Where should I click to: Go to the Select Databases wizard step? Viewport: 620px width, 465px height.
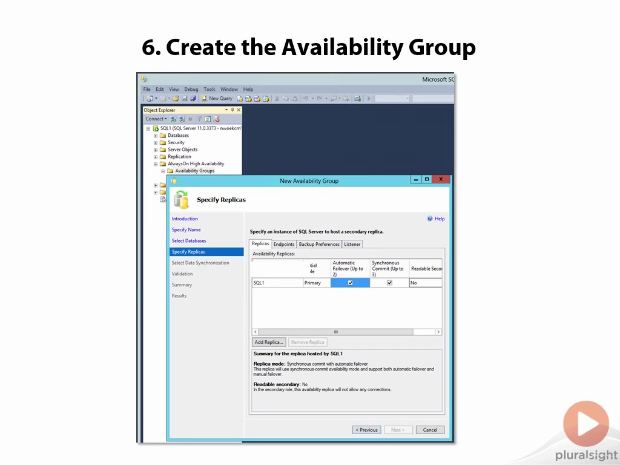coord(189,241)
